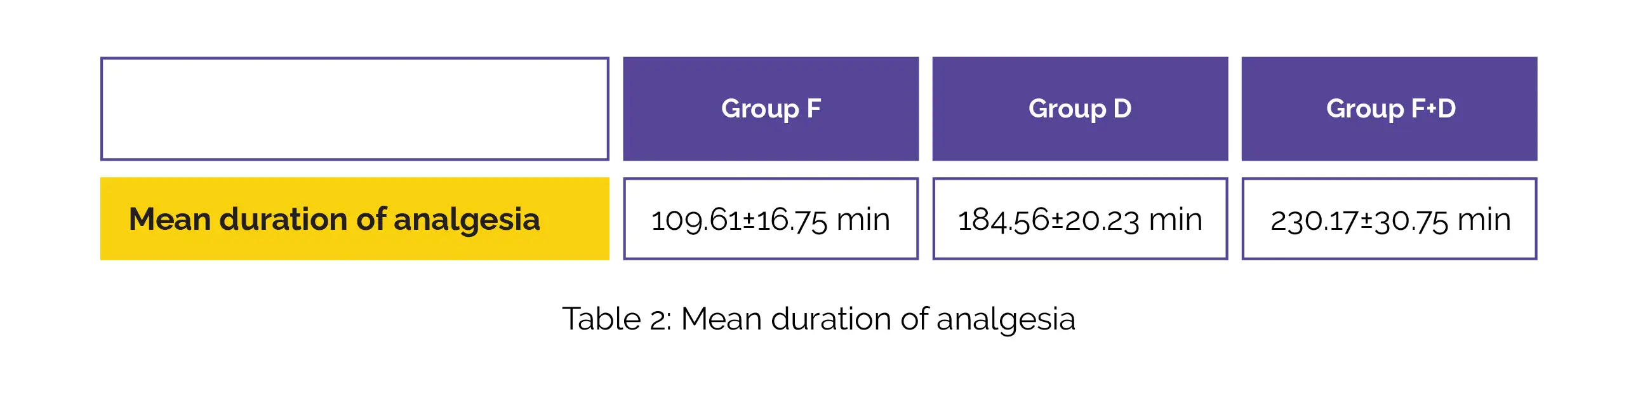The image size is (1638, 393).
Task: Select the empty top-left table cell
Action: pyautogui.click(x=355, y=109)
